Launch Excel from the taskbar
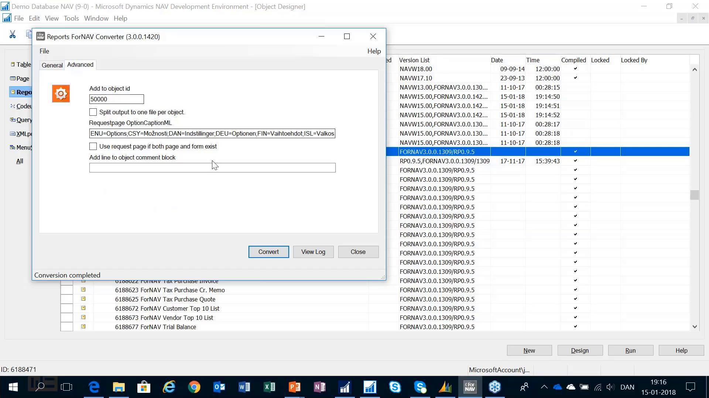This screenshot has width=709, height=398. tap(269, 387)
